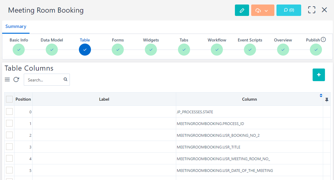Select checkbox for USR_TITLE row

(9, 147)
